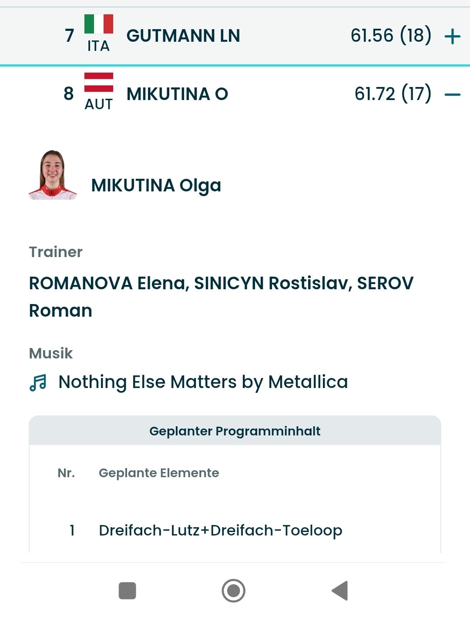Select the MIKUTINA O skater name
This screenshot has width=470, height=619.
pyautogui.click(x=177, y=94)
